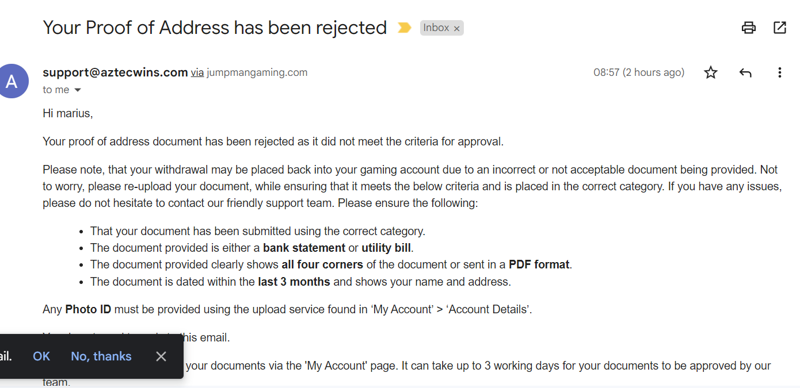Click the bold 'bank statement' text

coord(304,248)
